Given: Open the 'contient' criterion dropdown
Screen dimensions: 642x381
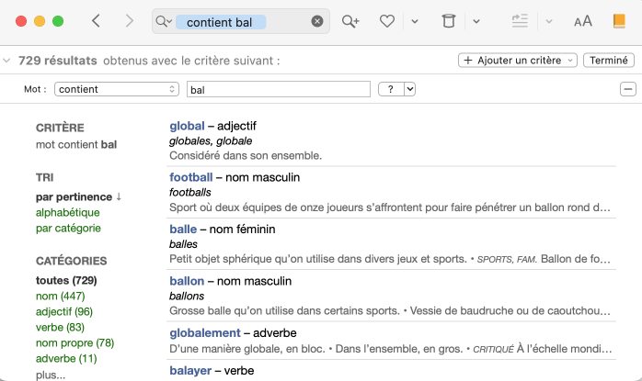Looking at the screenshot, I should (x=117, y=89).
